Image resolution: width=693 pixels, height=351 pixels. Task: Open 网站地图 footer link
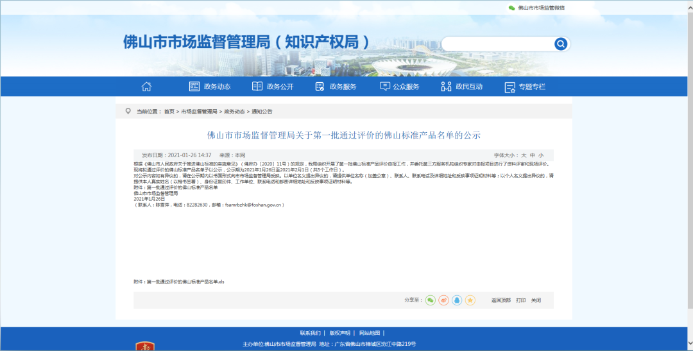(x=370, y=333)
